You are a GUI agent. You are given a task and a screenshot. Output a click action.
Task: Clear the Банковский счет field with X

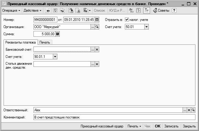click(97, 50)
